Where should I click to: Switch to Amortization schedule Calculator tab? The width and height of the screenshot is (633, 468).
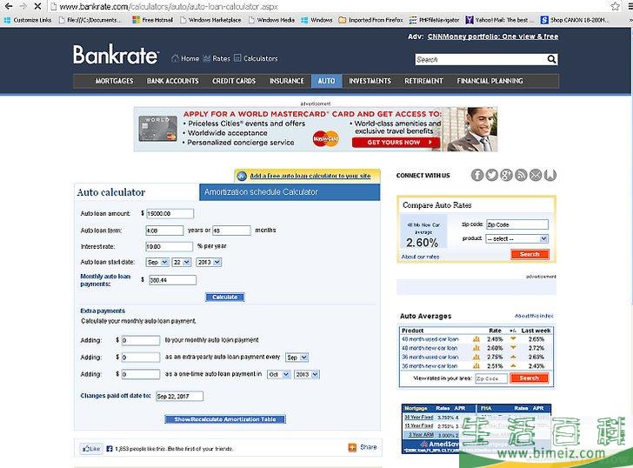tap(290, 192)
